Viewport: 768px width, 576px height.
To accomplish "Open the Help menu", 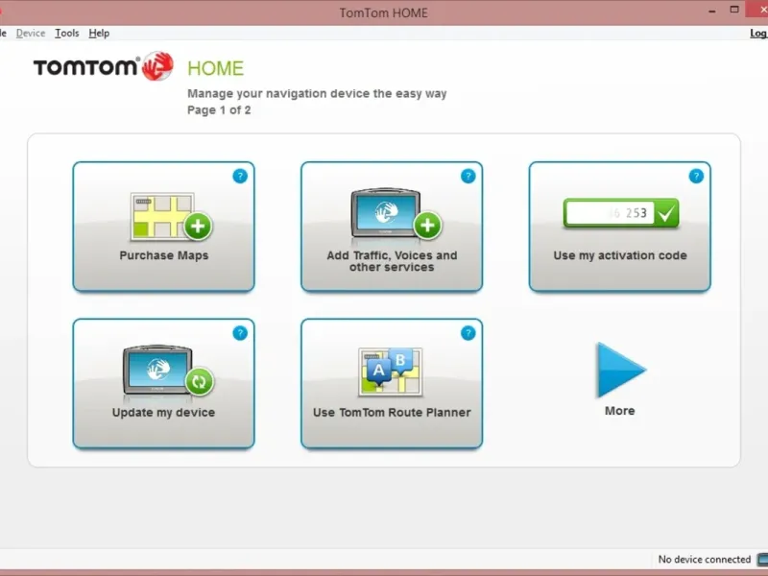I will point(99,33).
